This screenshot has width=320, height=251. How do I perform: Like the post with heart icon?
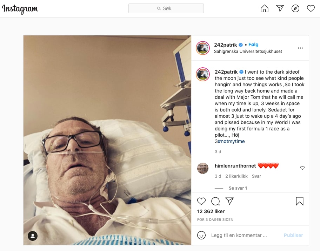click(201, 201)
